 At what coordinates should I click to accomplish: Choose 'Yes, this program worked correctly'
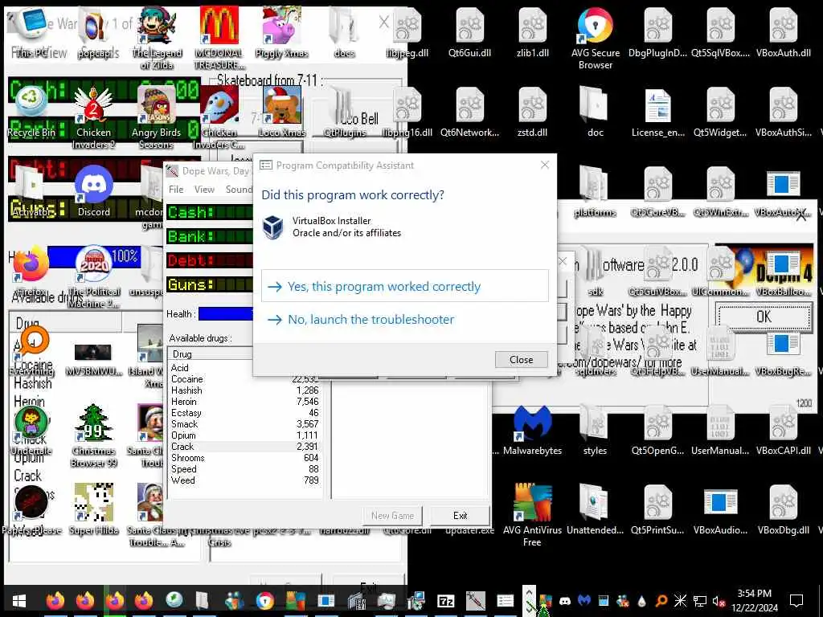[405, 286]
